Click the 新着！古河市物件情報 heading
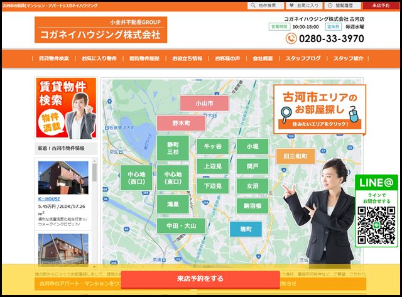This screenshot has height=297, width=402. tap(61, 148)
